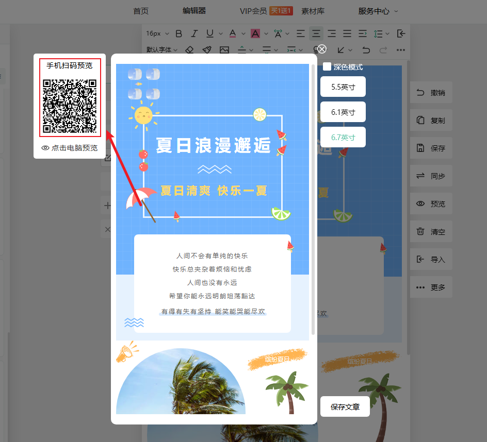Click the toolbar import arrow icon
This screenshot has width=487, height=442.
[401, 33]
